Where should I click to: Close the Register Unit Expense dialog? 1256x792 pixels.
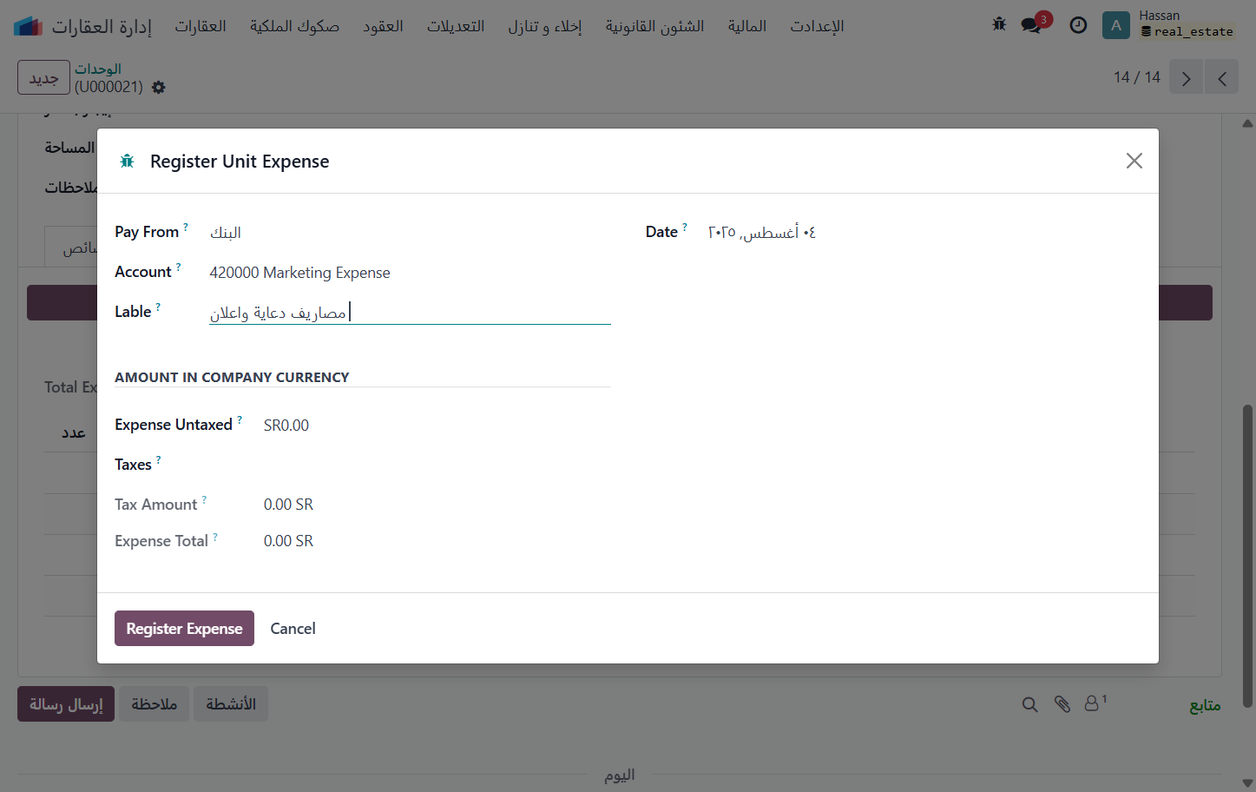(x=1134, y=161)
